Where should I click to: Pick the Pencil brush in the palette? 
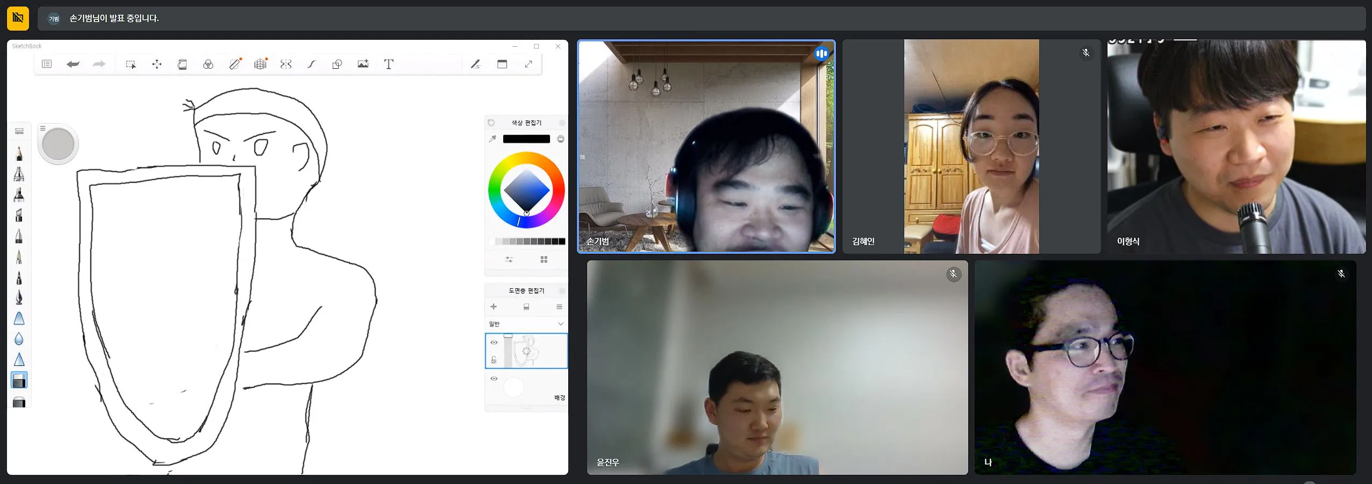(19, 153)
